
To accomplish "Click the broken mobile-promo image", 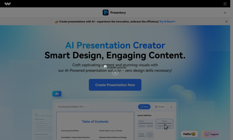I will pyautogui.click(x=115, y=67).
